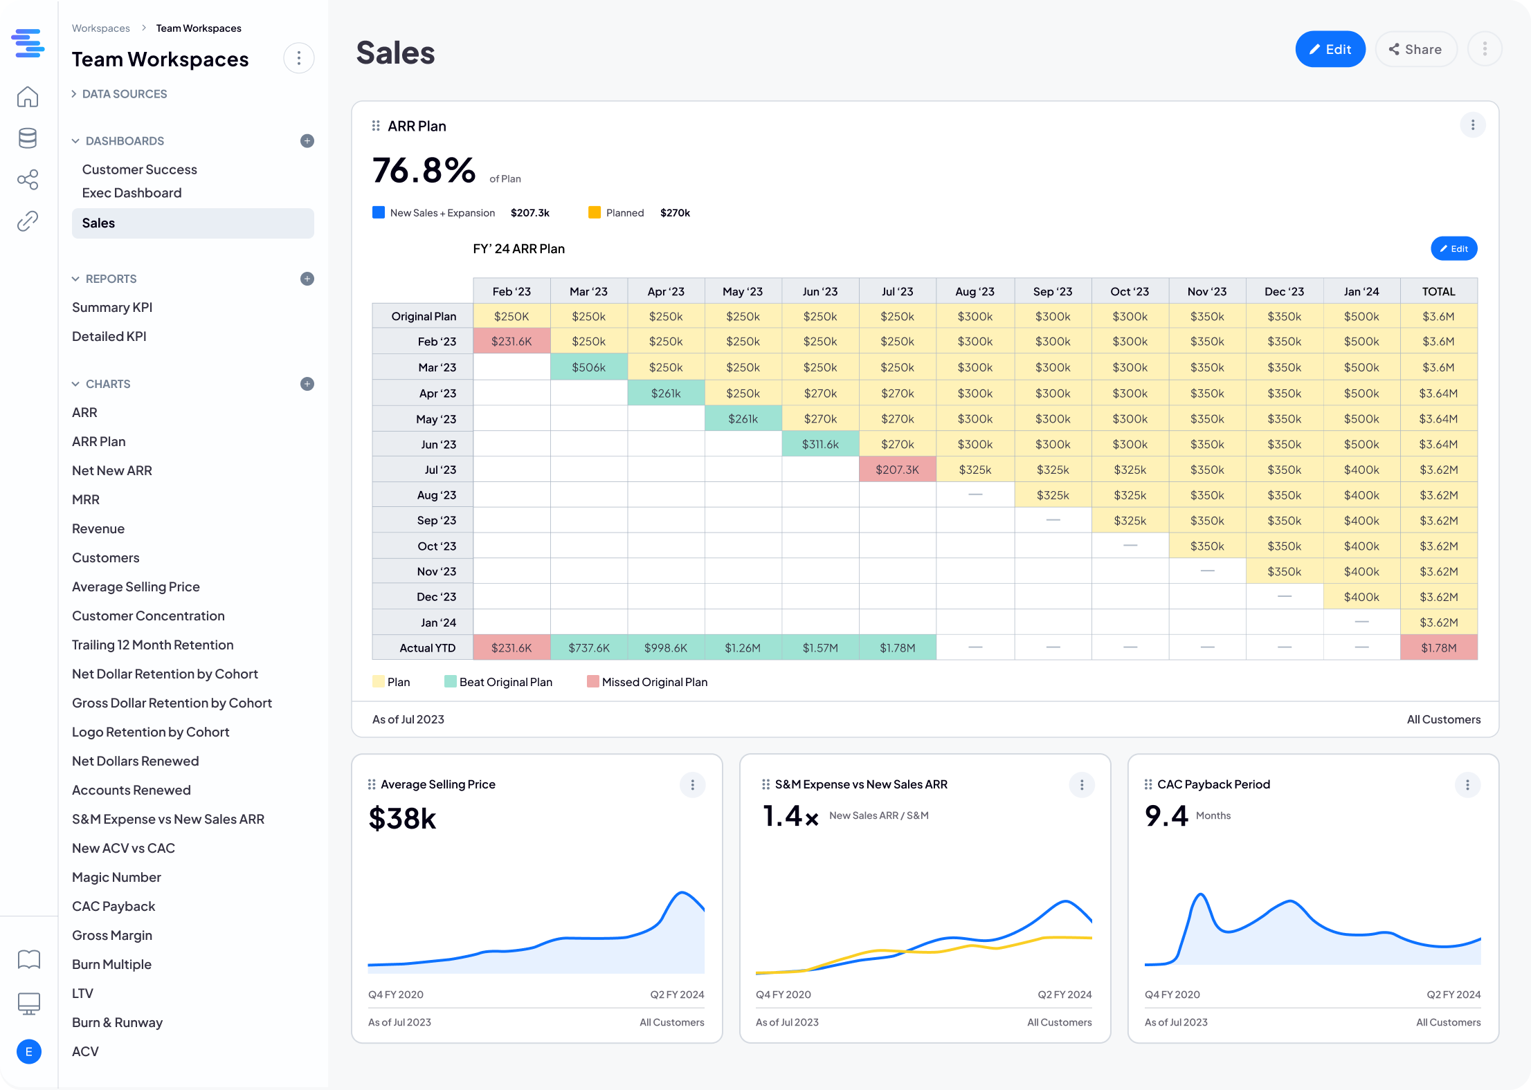This screenshot has width=1531, height=1090.
Task: Select the Net New ARR chart
Action: coord(112,470)
